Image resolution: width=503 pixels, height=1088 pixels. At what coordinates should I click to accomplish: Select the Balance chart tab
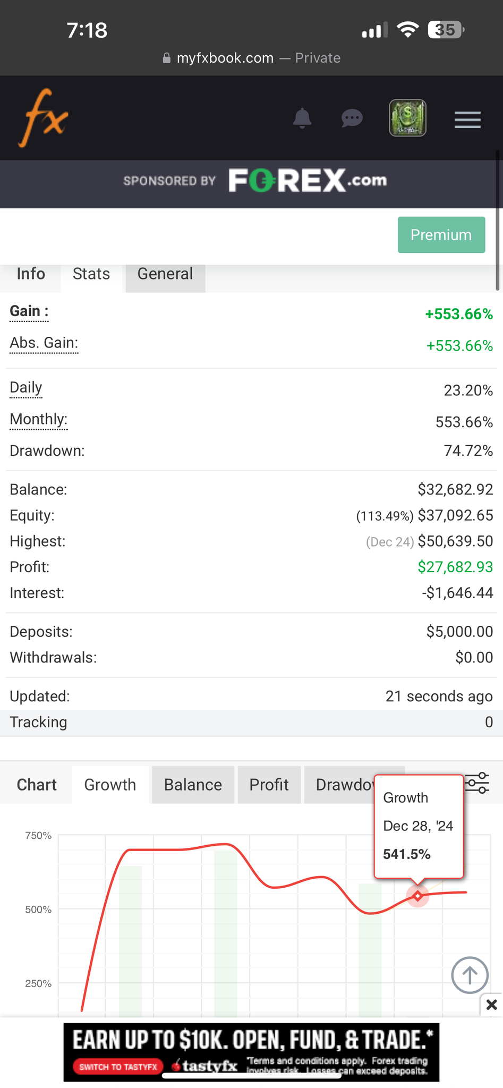pyautogui.click(x=193, y=785)
